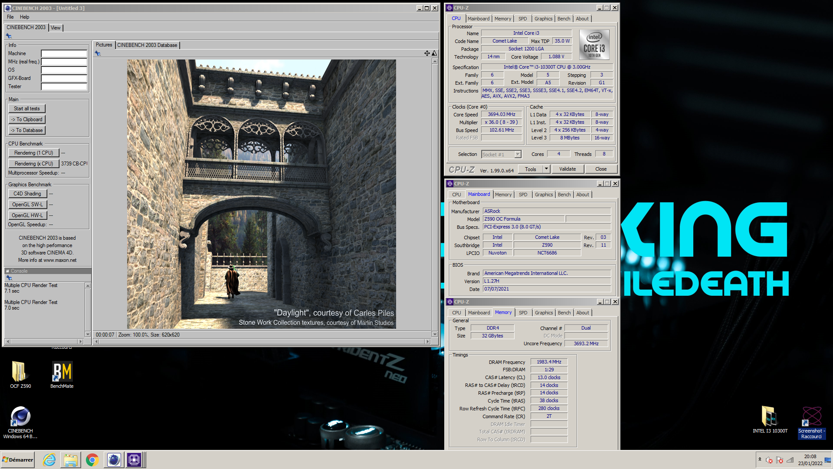Open the INTEL I3 10300T desktop folder
The width and height of the screenshot is (833, 469).
click(770, 419)
